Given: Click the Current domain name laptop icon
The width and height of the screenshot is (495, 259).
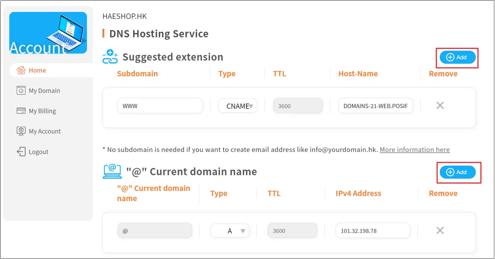Looking at the screenshot, I should coord(112,171).
